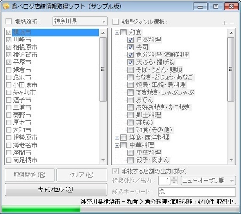Check the 餃子・肉まん checkbox
This screenshot has width=241, height=214.
click(131, 160)
